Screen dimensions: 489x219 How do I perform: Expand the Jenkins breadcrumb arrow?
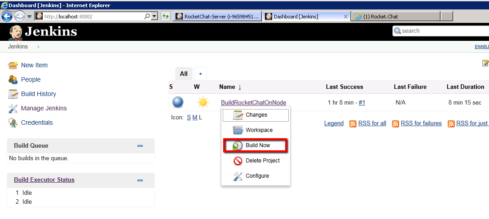click(38, 47)
